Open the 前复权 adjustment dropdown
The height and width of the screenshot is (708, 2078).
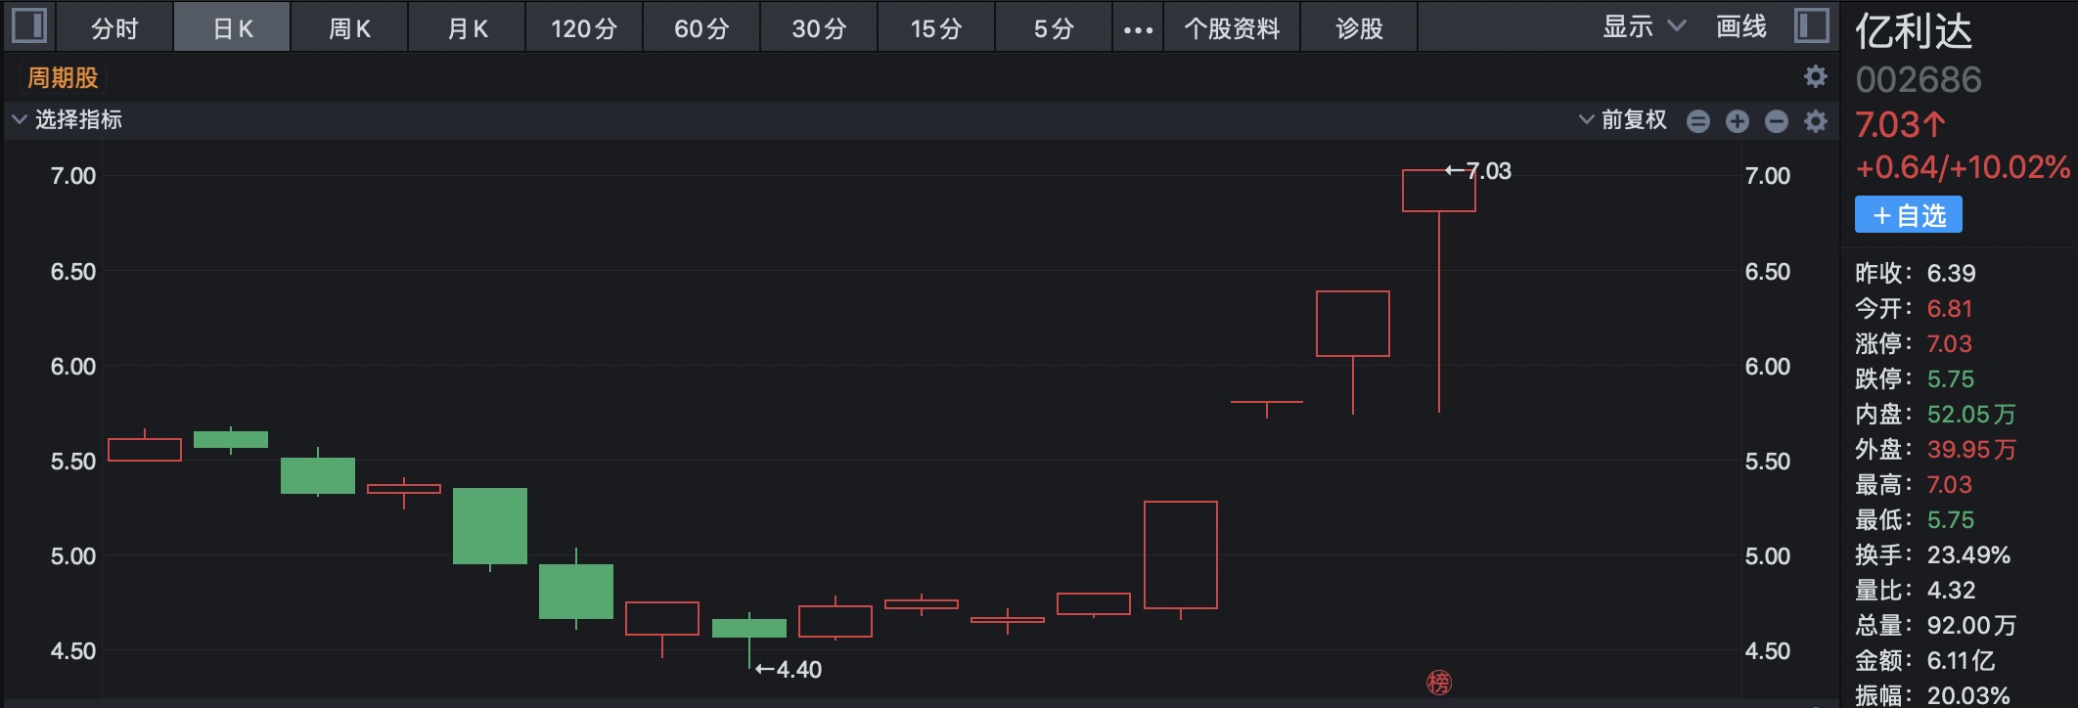(1623, 119)
